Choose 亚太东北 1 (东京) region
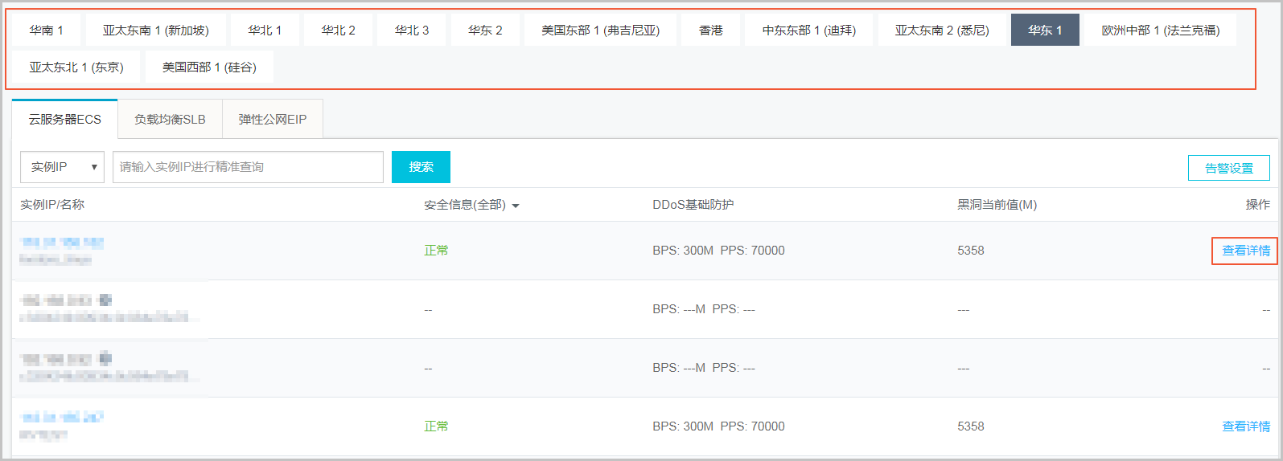Screen dimensions: 1283x461 pyautogui.click(x=76, y=67)
